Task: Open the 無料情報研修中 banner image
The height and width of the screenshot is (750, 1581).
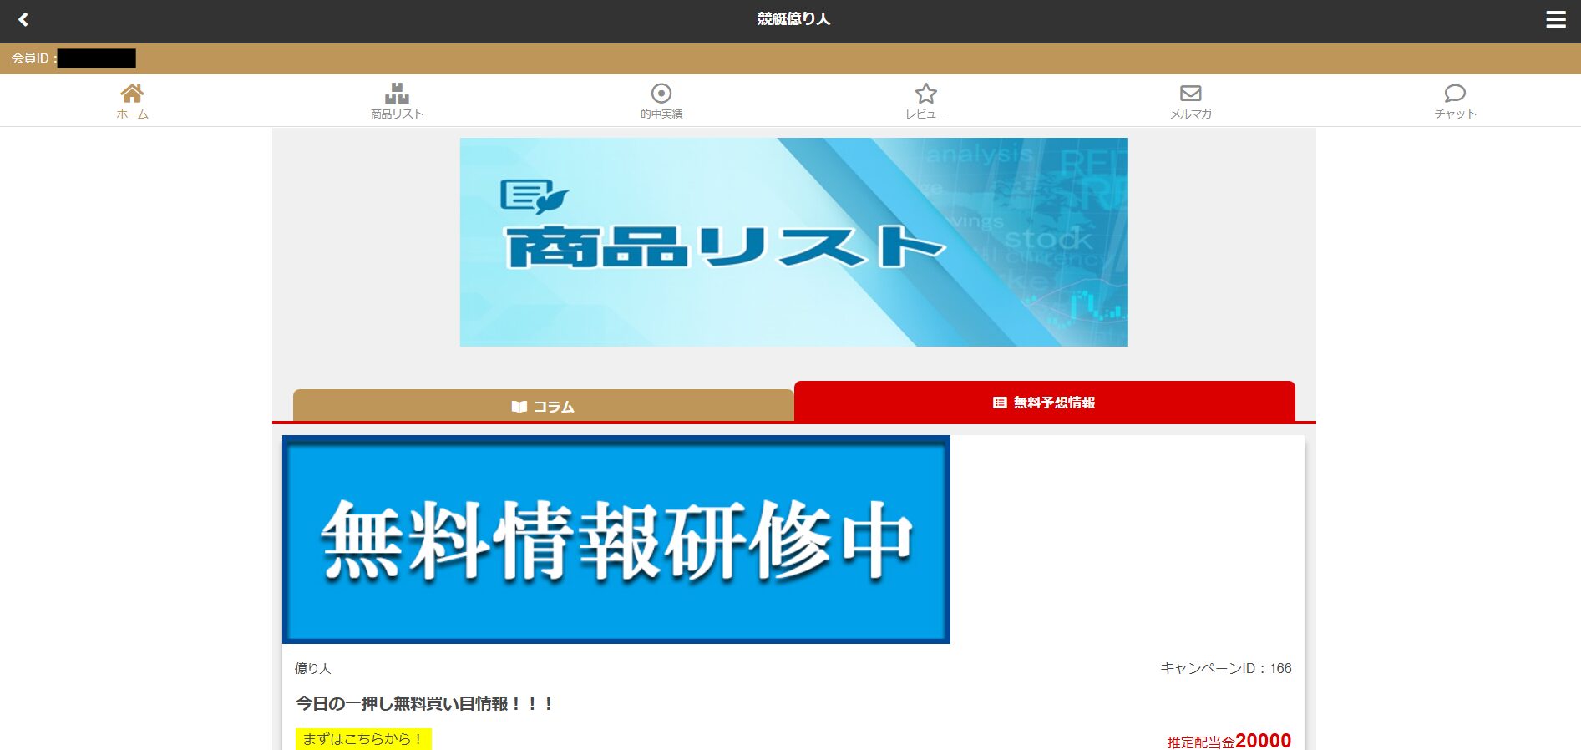Action: click(x=616, y=540)
